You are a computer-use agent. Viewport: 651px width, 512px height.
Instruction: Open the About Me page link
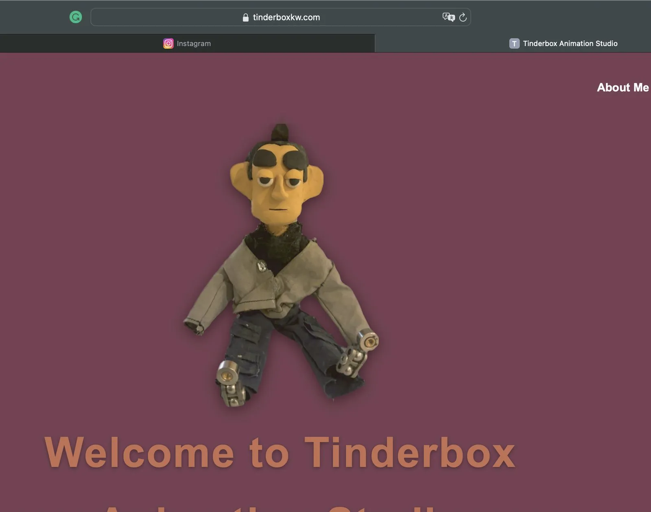623,88
